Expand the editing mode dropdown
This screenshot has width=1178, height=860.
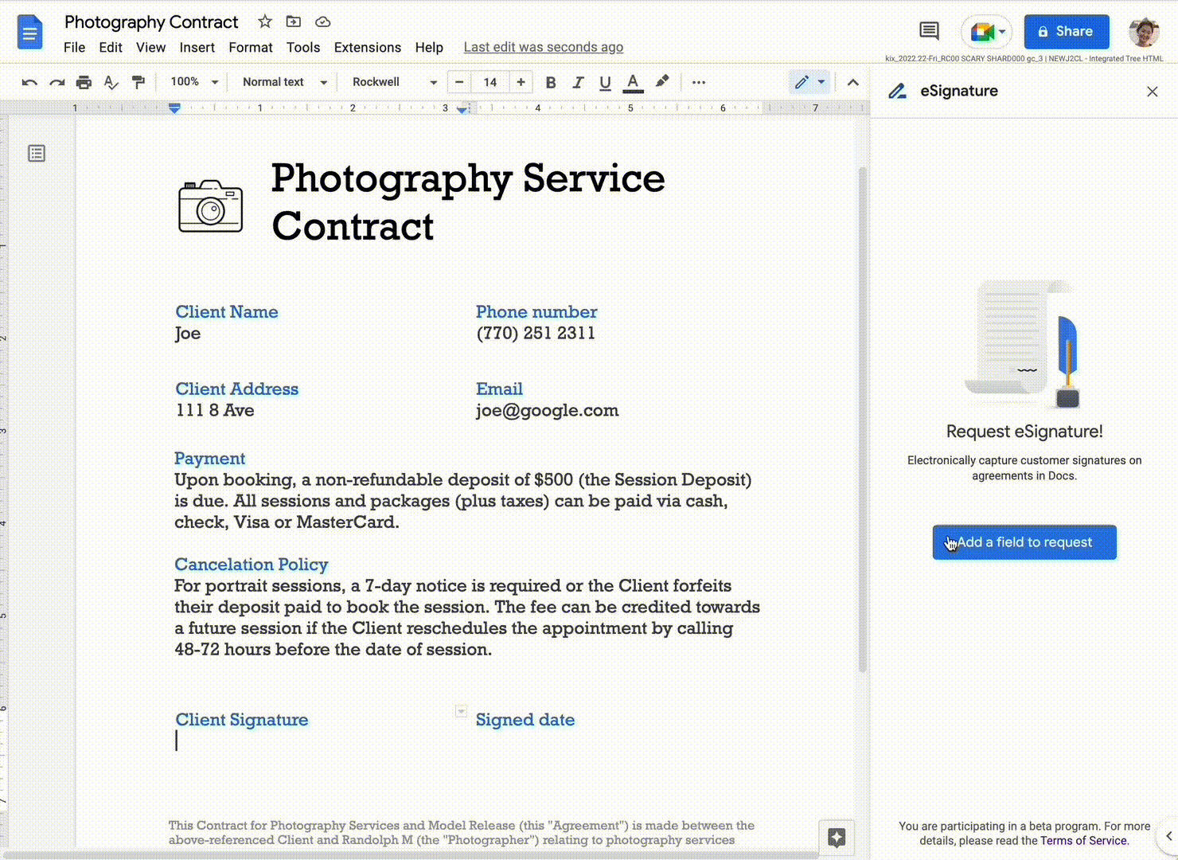pyautogui.click(x=820, y=82)
